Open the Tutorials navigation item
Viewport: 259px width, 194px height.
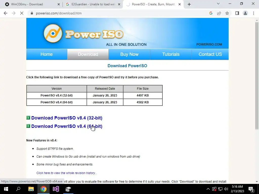(171, 54)
